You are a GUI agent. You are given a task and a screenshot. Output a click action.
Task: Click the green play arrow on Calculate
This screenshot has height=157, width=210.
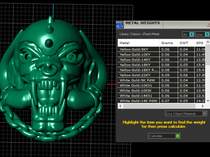coord(178,136)
